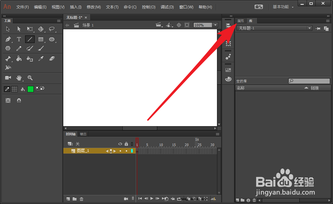Screen dimensions: 333x204
Task: Open the zoom 100% dropdown
Action: 215,25
